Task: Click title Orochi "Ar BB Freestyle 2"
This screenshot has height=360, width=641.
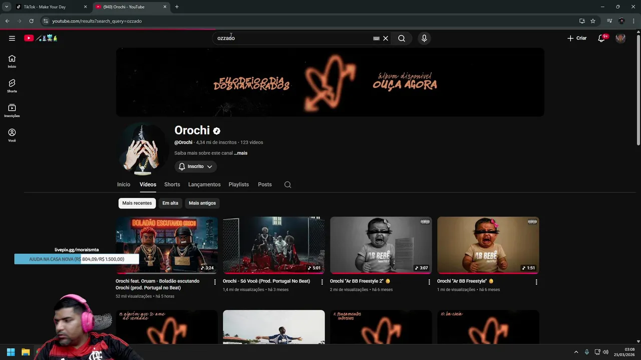Action: [x=360, y=281]
